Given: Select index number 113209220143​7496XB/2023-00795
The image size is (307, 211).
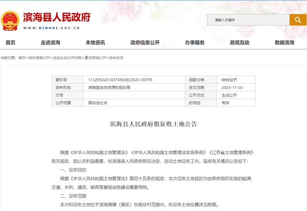Looking at the screenshot, I should 120,80.
